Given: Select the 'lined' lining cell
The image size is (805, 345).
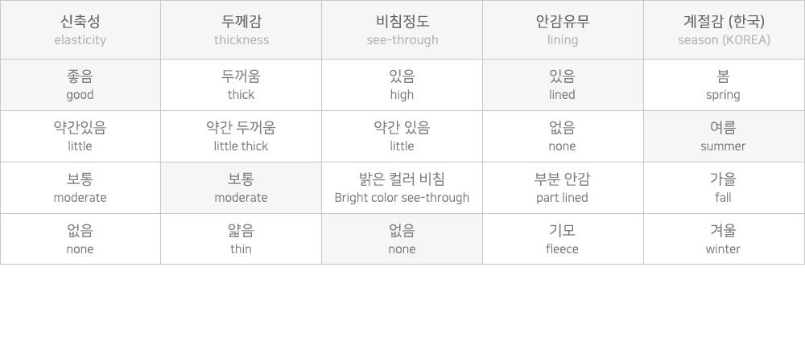Looking at the screenshot, I should (x=563, y=85).
